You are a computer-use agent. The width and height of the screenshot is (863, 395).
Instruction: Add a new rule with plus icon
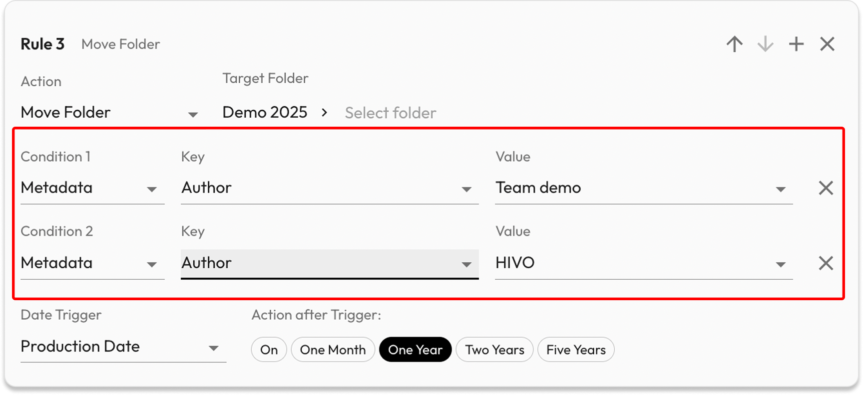796,44
